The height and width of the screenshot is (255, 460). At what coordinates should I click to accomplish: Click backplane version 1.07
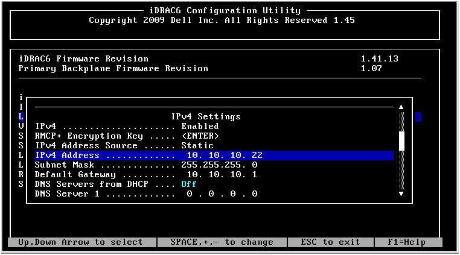[371, 68]
